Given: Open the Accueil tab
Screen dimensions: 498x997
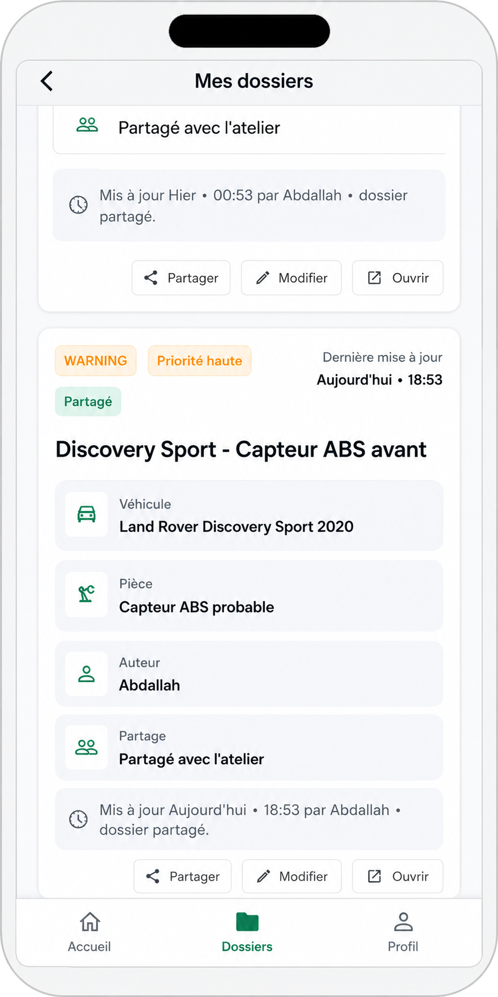Looking at the screenshot, I should tap(89, 933).
